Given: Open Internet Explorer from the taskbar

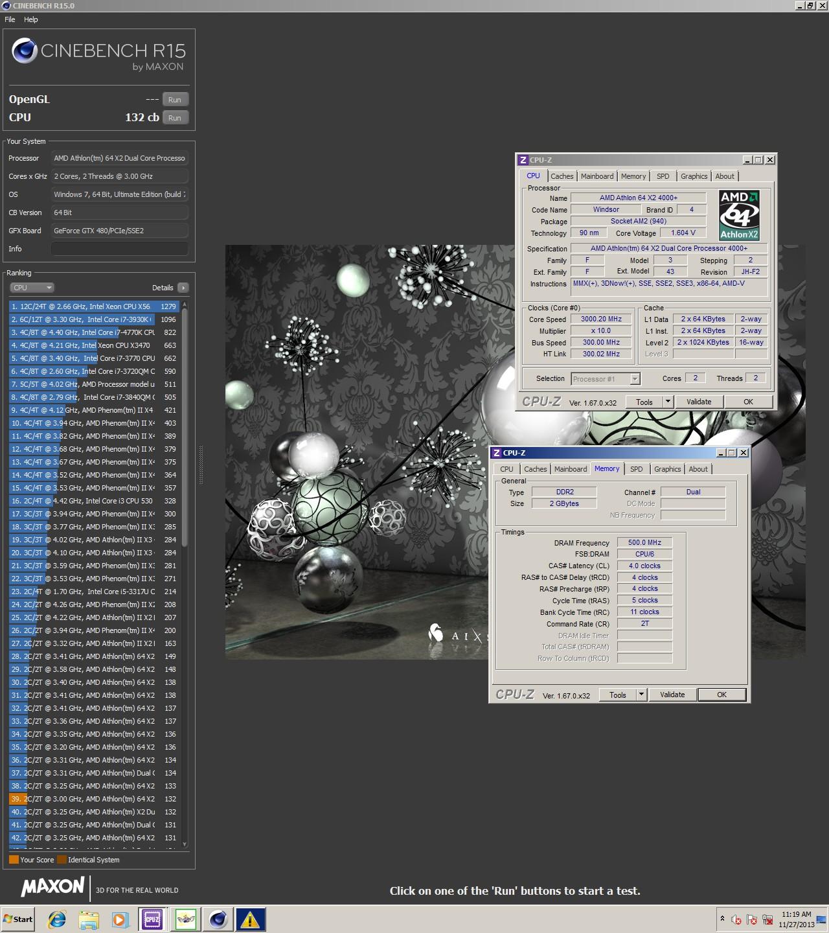Looking at the screenshot, I should point(57,919).
